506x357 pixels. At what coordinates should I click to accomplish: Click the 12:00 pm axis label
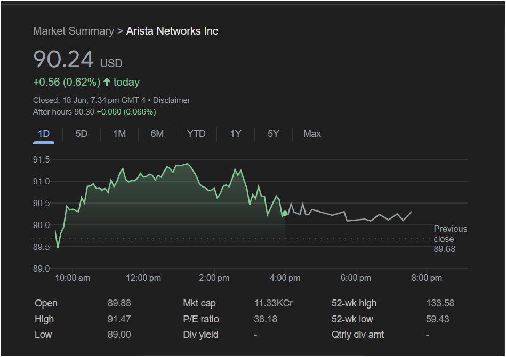click(143, 278)
